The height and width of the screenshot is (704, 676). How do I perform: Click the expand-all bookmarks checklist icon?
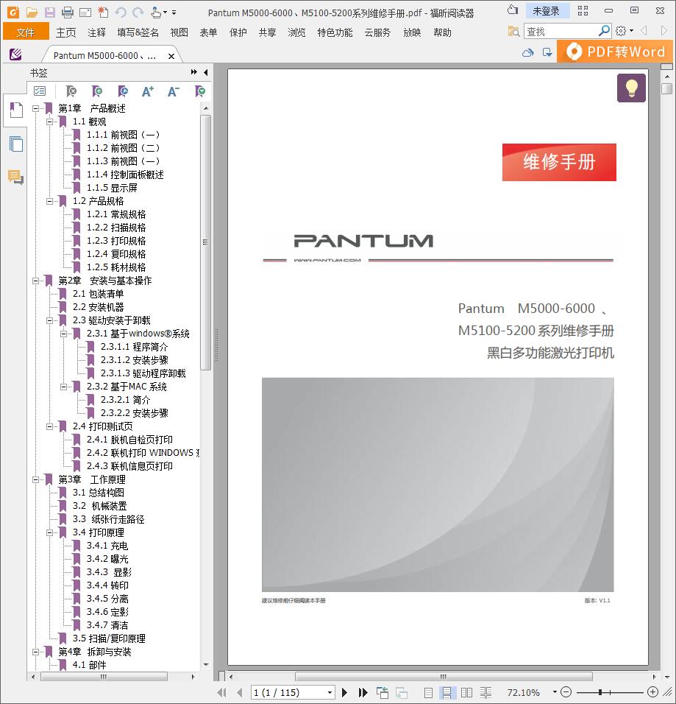pos(40,91)
